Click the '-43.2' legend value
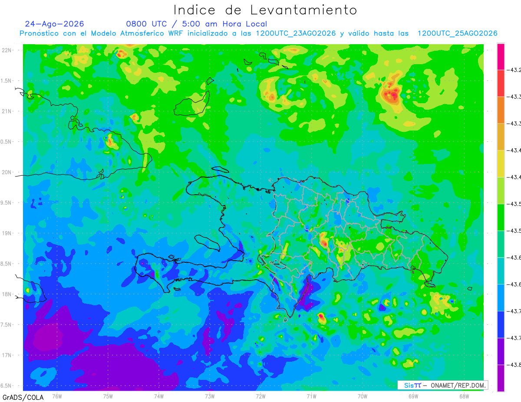Image resolution: width=521 pixels, height=402 pixels. (515, 70)
